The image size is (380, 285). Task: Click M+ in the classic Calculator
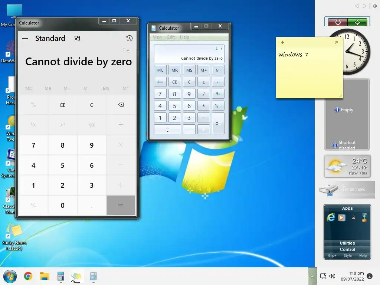pos(204,70)
